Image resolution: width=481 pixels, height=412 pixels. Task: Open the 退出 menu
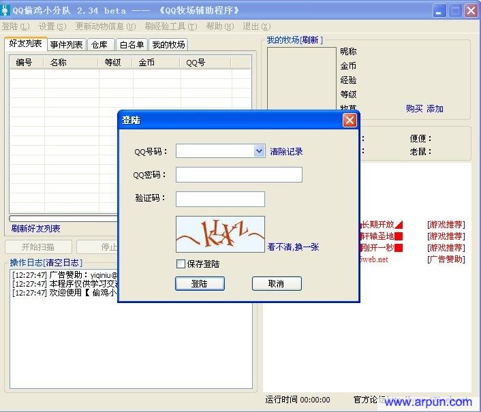click(x=256, y=27)
